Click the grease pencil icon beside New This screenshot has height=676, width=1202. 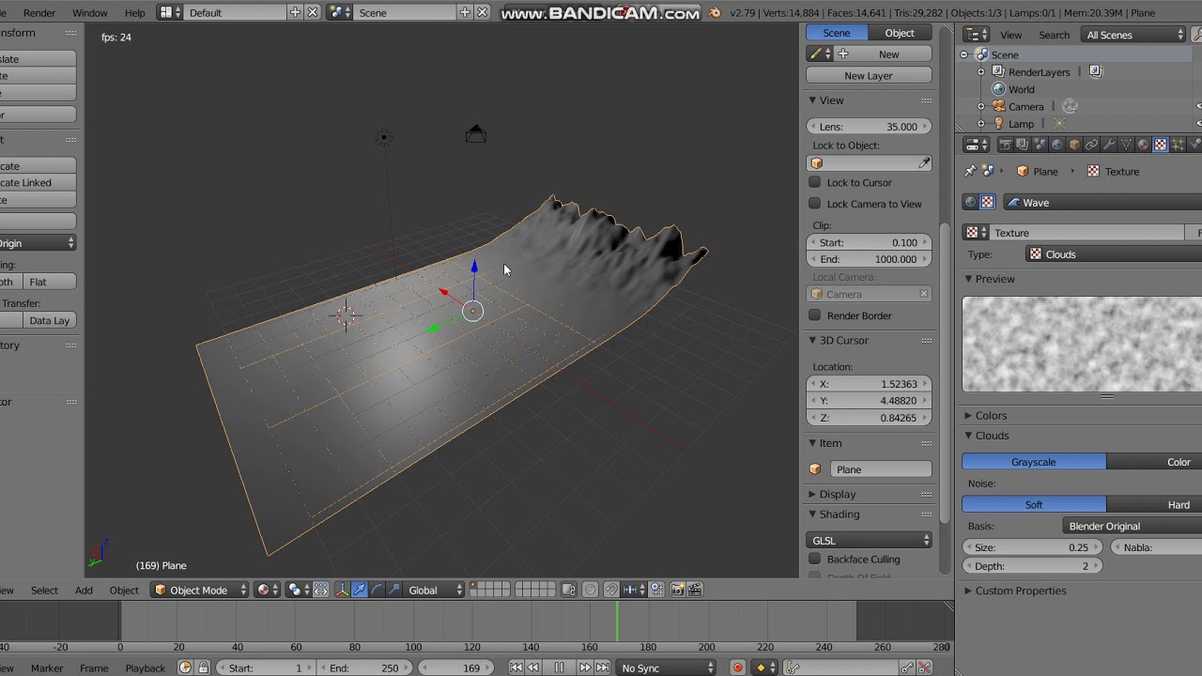click(x=819, y=54)
